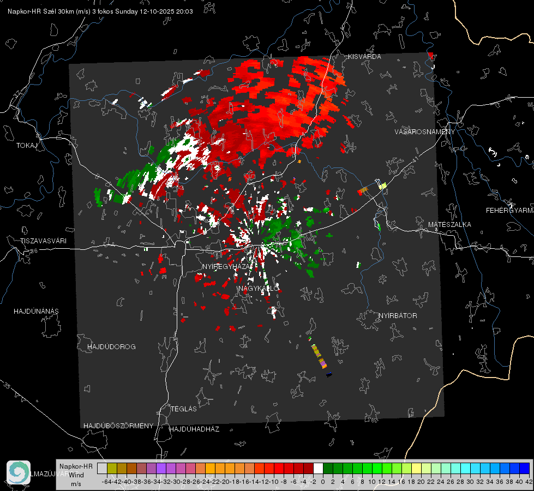Click the -30 value on the legend scale
Image resolution: width=534 pixels, height=491 pixels.
(x=177, y=482)
